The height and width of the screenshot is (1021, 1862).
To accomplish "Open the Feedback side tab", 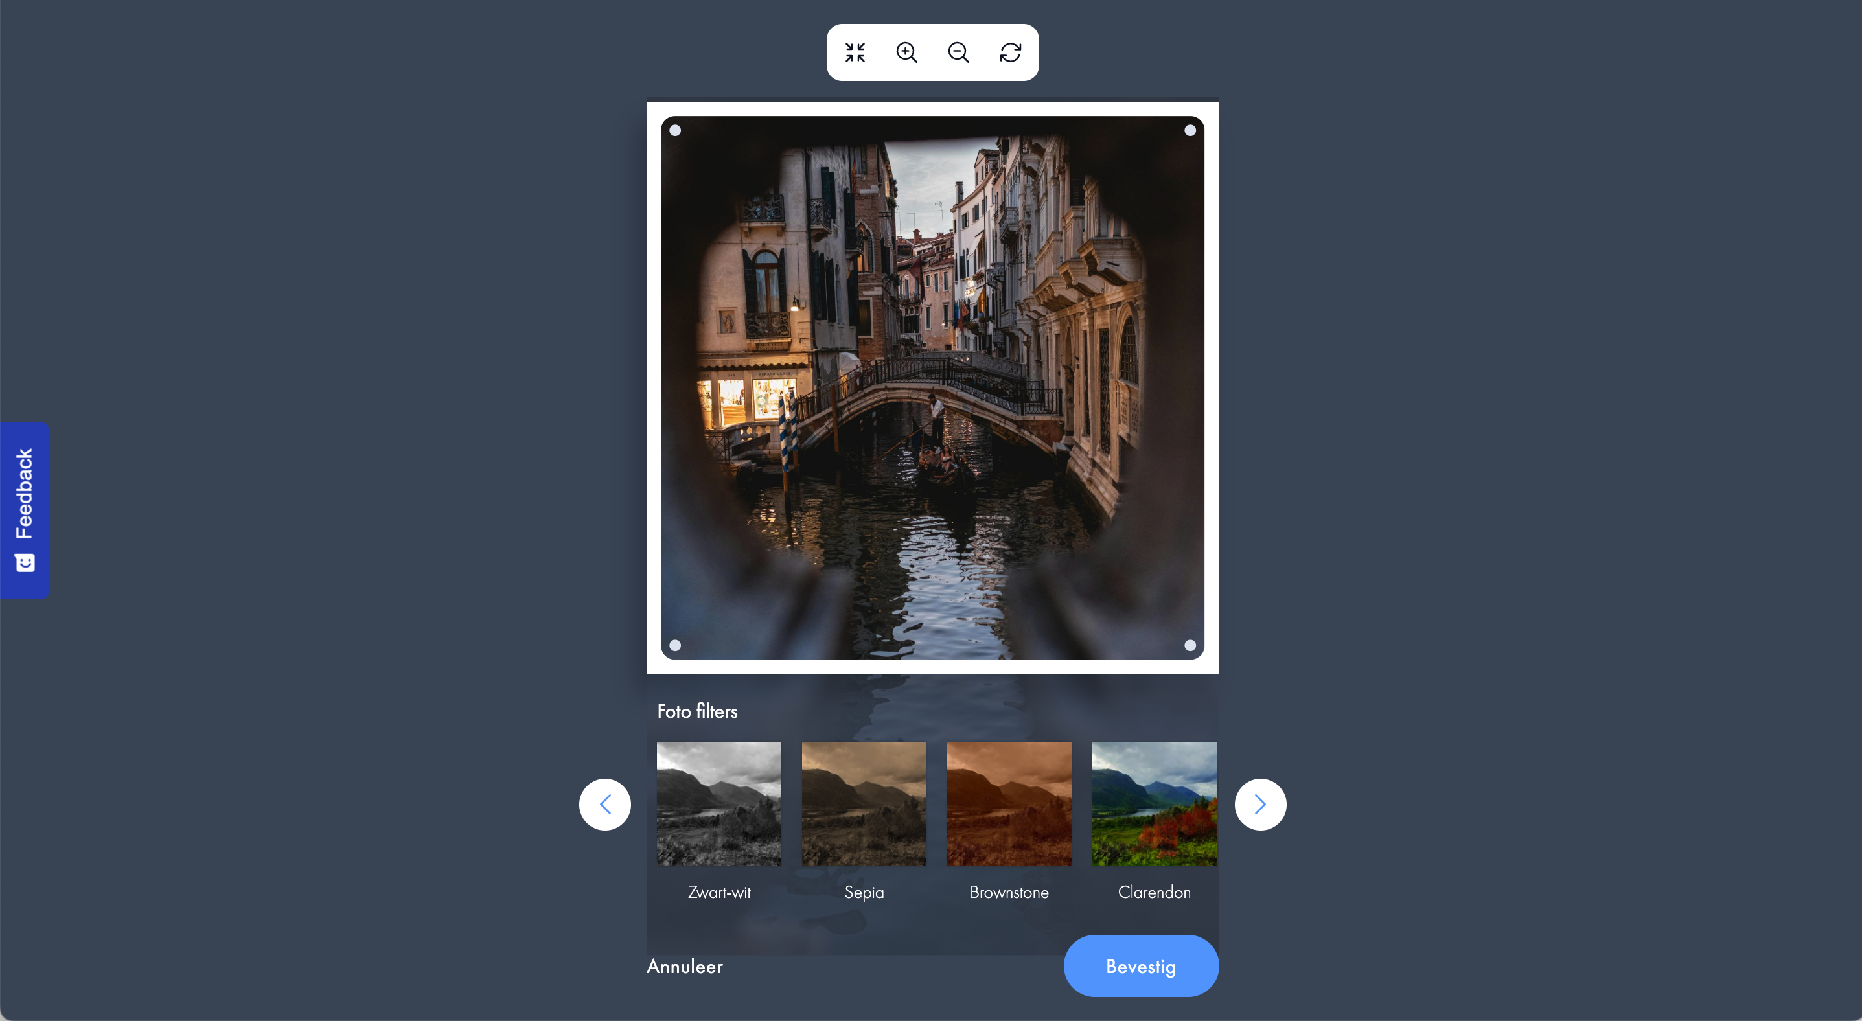I will tap(24, 510).
